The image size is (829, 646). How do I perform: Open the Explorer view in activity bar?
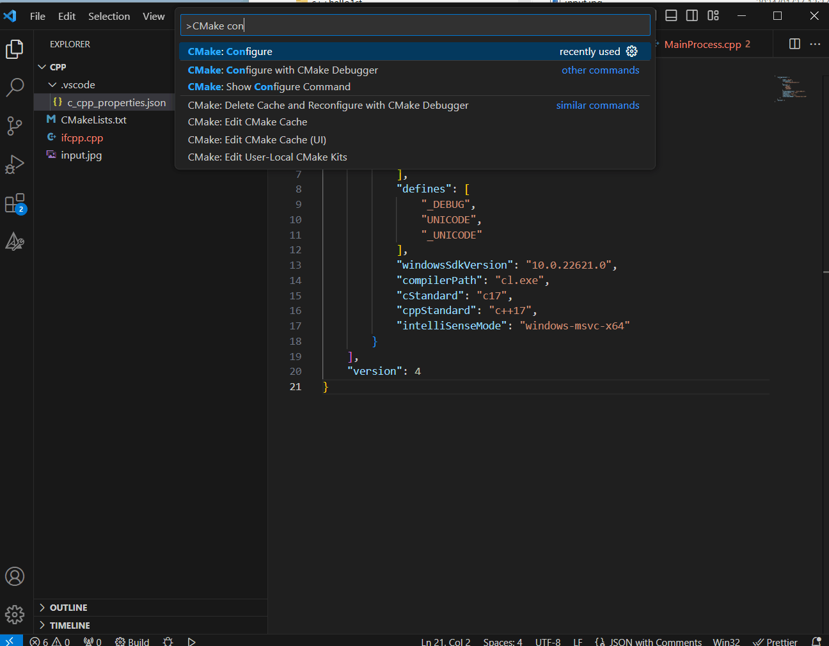15,49
